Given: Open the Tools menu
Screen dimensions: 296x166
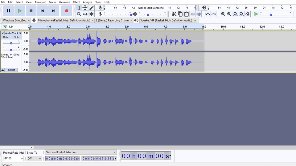Looking at the screenshot, I should click(x=98, y=2).
